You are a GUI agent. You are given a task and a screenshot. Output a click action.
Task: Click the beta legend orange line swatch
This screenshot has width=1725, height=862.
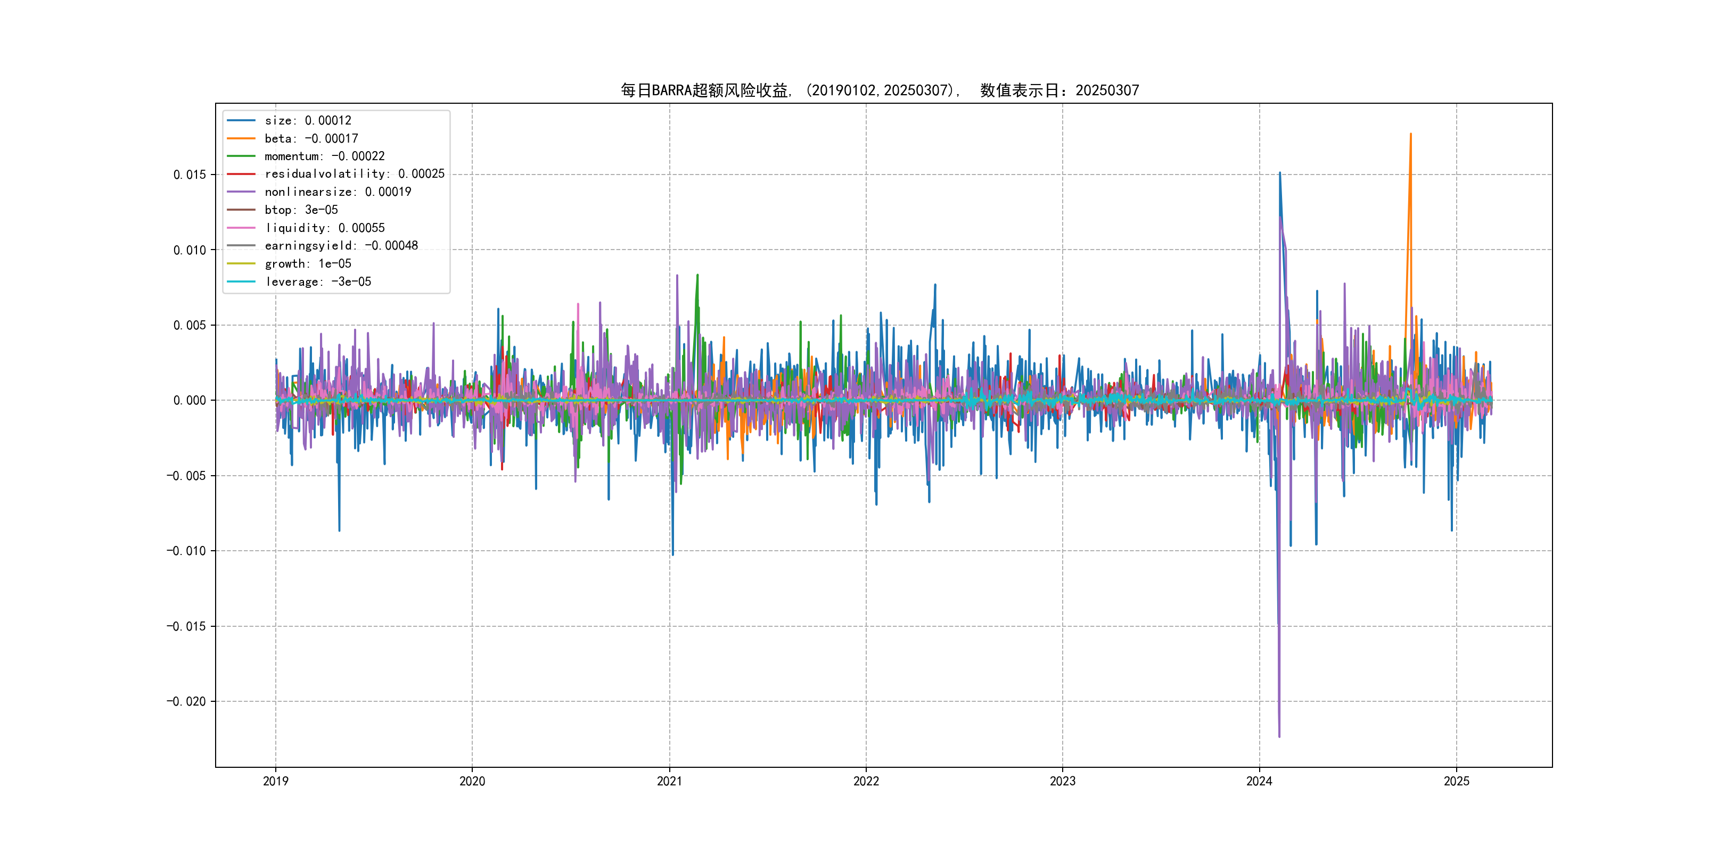coord(241,138)
